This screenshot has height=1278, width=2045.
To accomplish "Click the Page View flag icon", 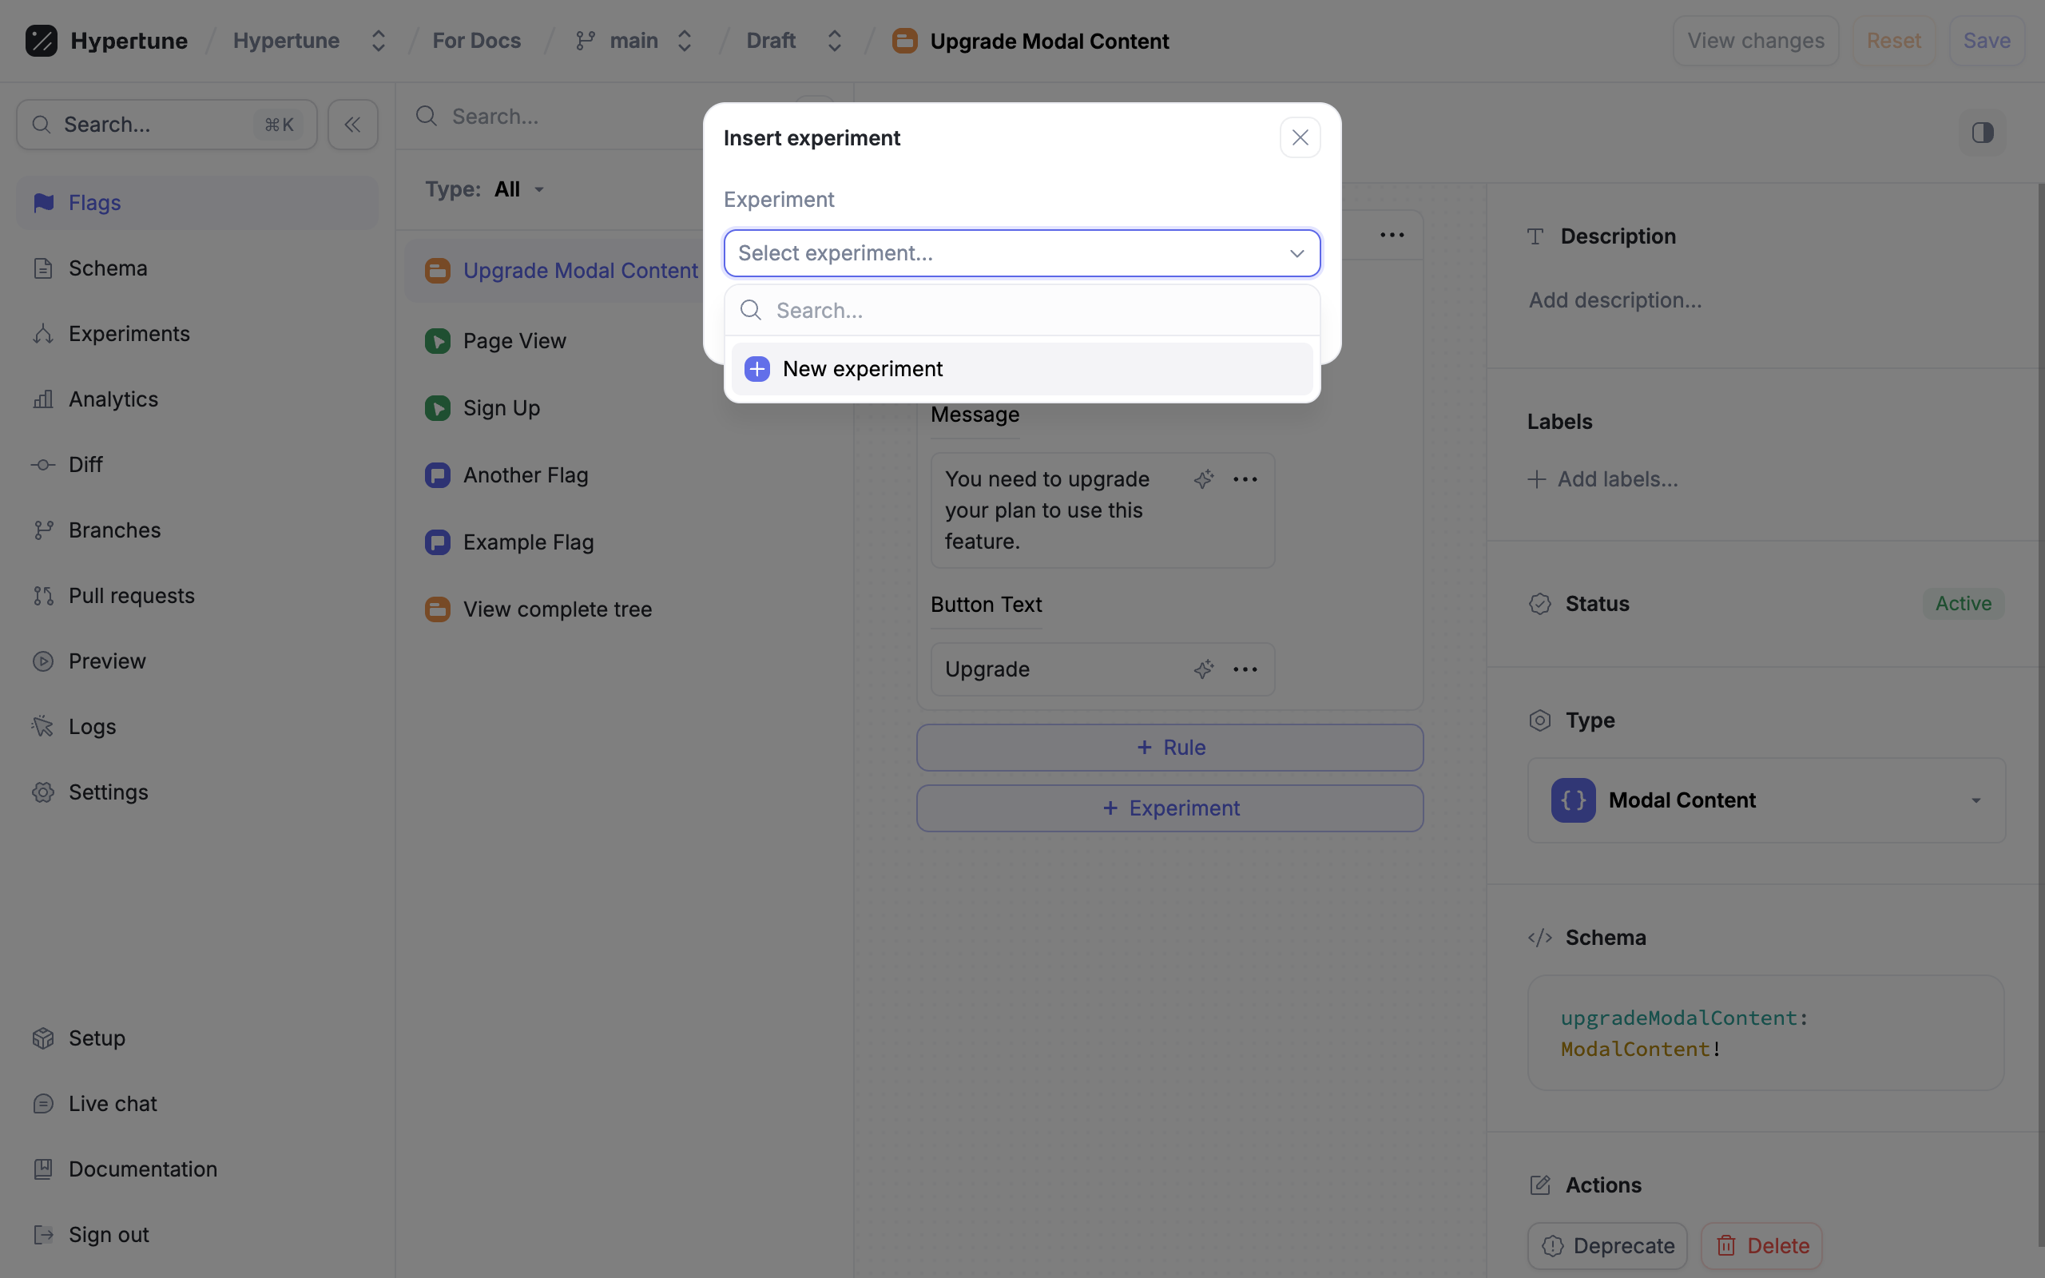I will pyautogui.click(x=437, y=340).
